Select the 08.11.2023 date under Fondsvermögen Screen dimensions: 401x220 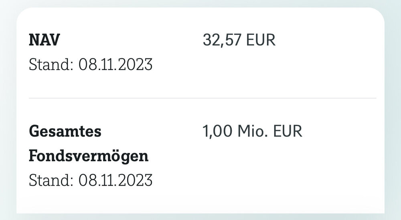115,180
